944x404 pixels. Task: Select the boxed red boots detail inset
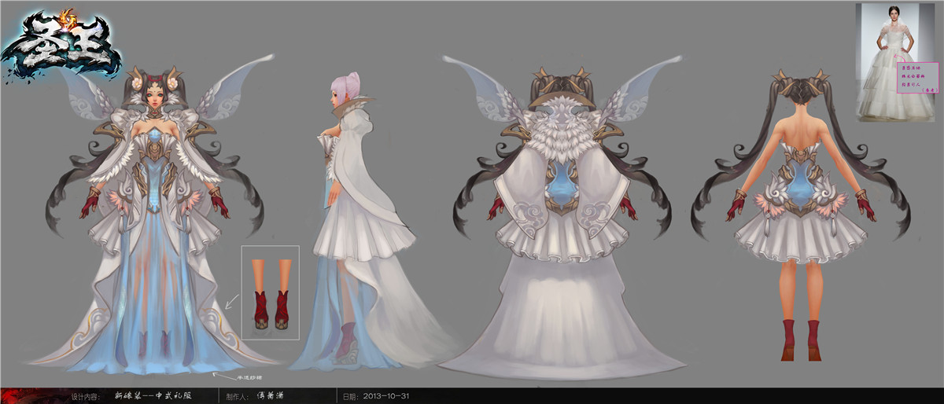click(271, 292)
